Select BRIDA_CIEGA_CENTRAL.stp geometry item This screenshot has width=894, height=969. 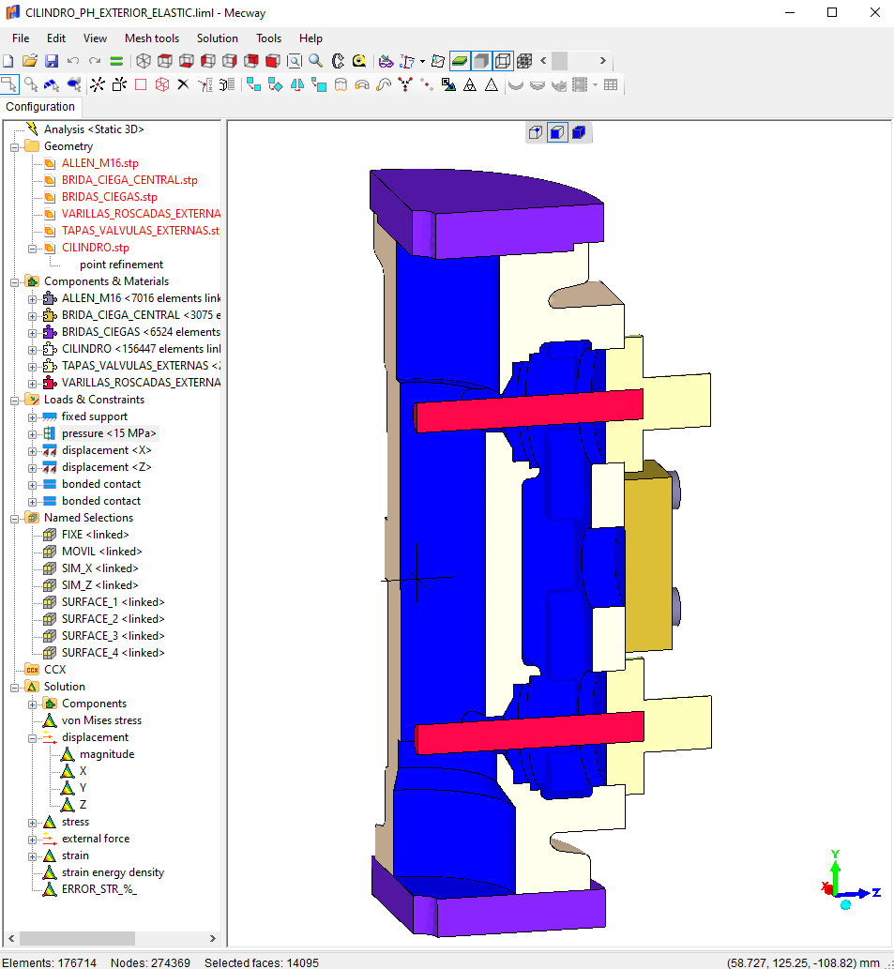[129, 180]
